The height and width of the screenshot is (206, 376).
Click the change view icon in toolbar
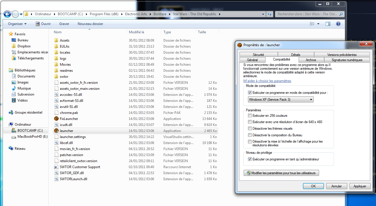click(312, 24)
